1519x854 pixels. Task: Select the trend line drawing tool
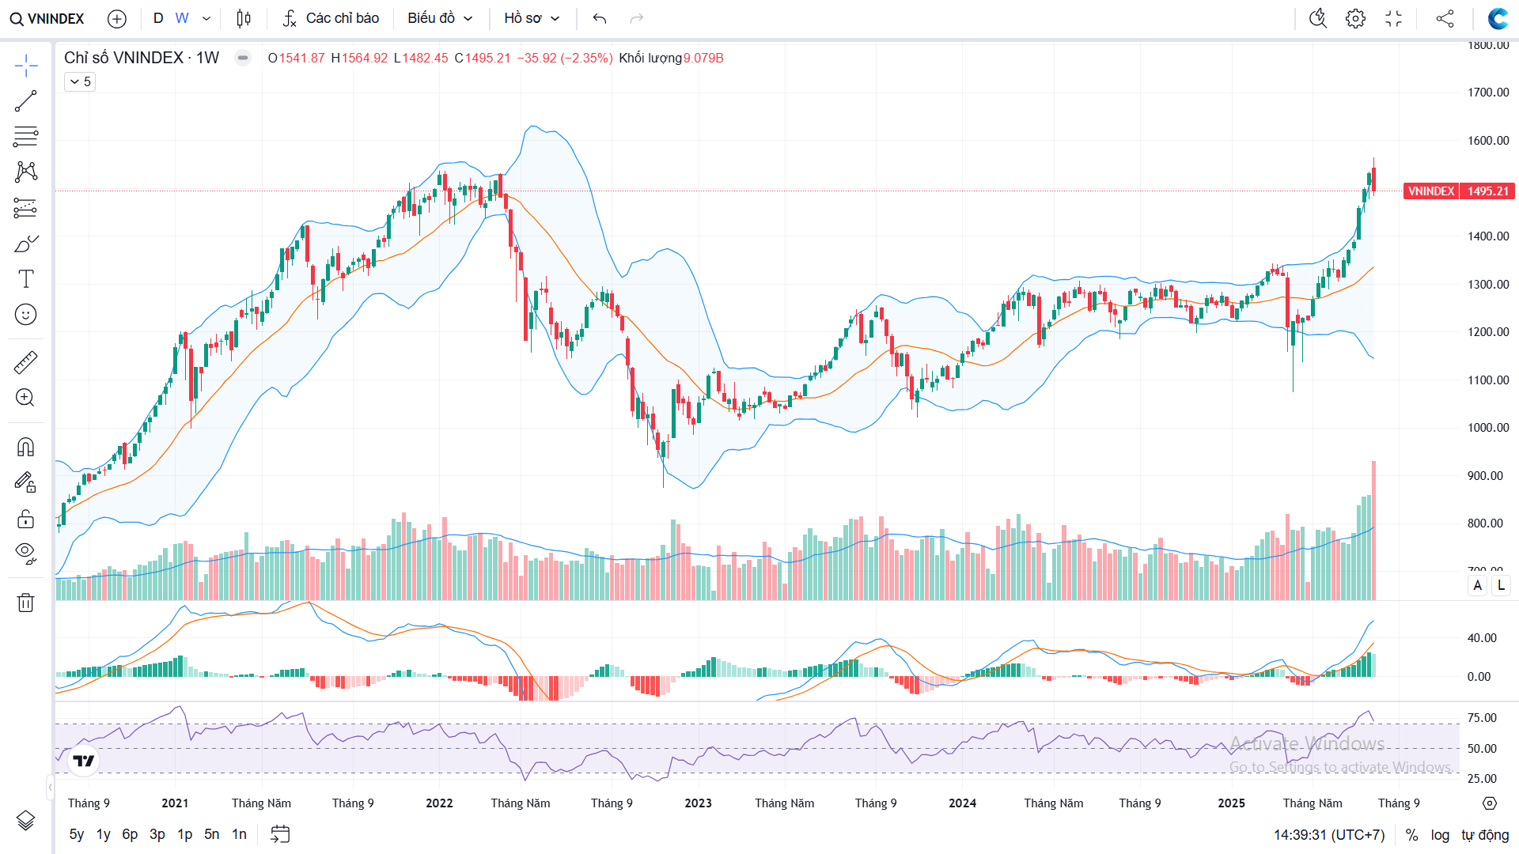(25, 101)
